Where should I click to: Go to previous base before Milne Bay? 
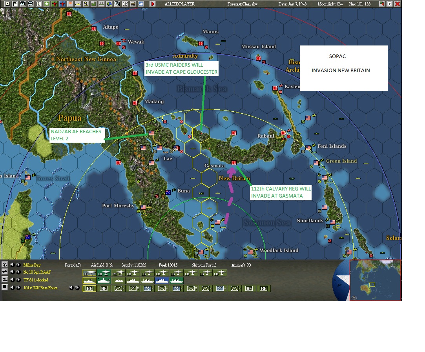click(x=13, y=265)
